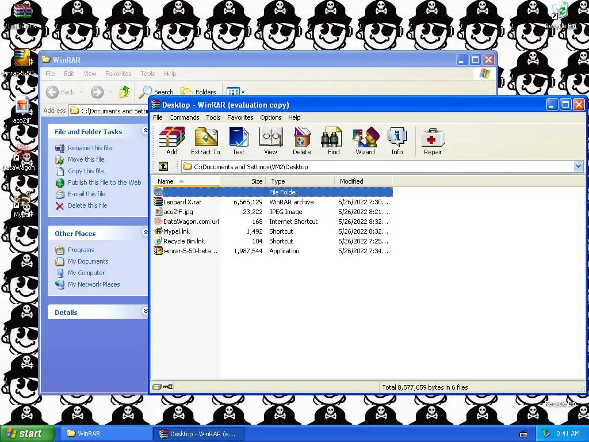Screen dimensions: 589x442
Task: Click the up-one-level arrow beside path
Action: pyautogui.click(x=163, y=166)
